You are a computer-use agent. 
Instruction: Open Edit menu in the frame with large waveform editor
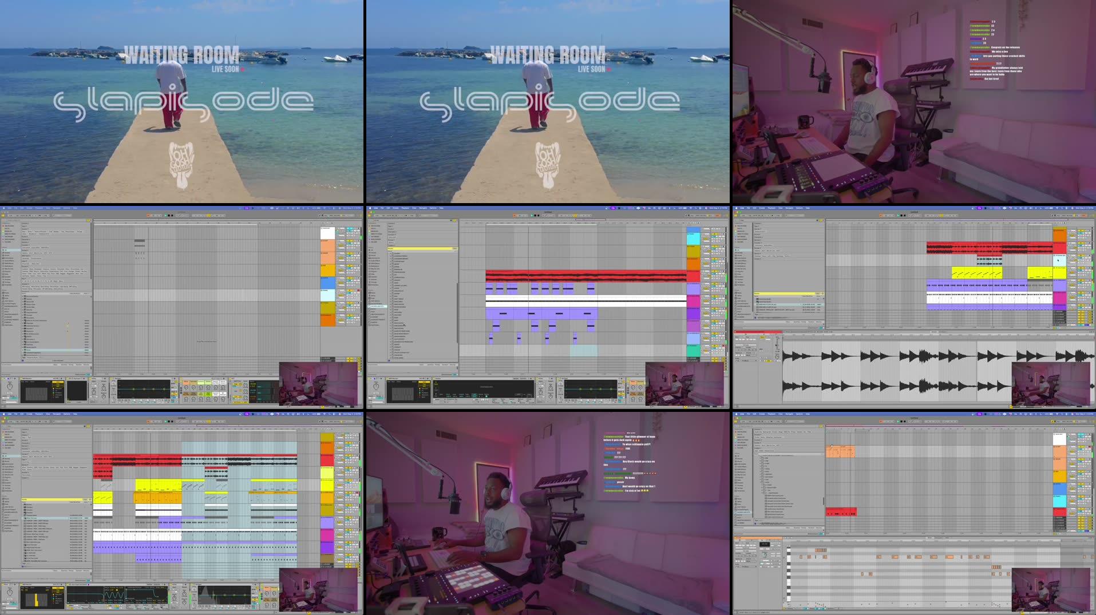point(754,208)
